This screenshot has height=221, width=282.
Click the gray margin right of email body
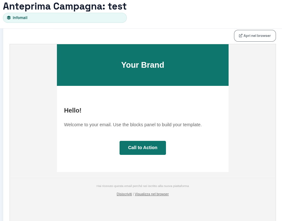click(252, 111)
